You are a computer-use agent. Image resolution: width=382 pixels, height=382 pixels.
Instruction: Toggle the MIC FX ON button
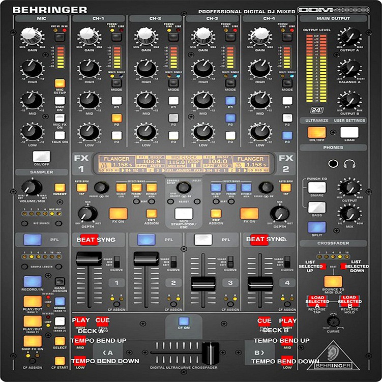tap(60, 118)
